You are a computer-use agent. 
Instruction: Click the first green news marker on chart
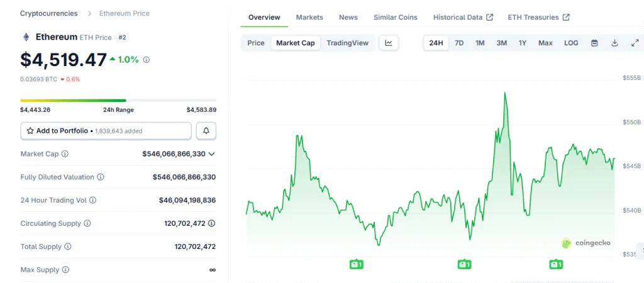(x=357, y=265)
